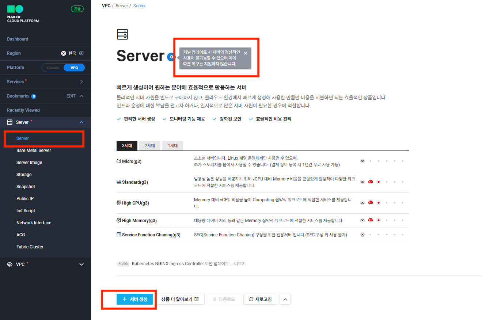Click the 새로고침 refresh button
The image size is (482, 320).
(260, 299)
